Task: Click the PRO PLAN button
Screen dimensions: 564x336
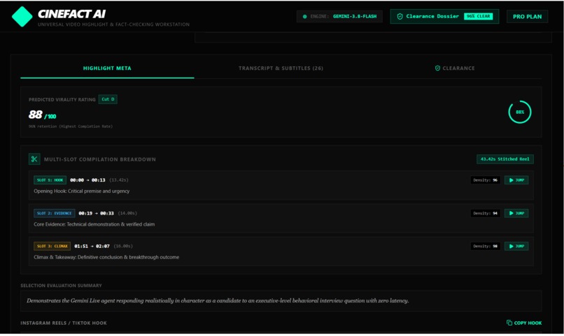Action: tap(528, 17)
